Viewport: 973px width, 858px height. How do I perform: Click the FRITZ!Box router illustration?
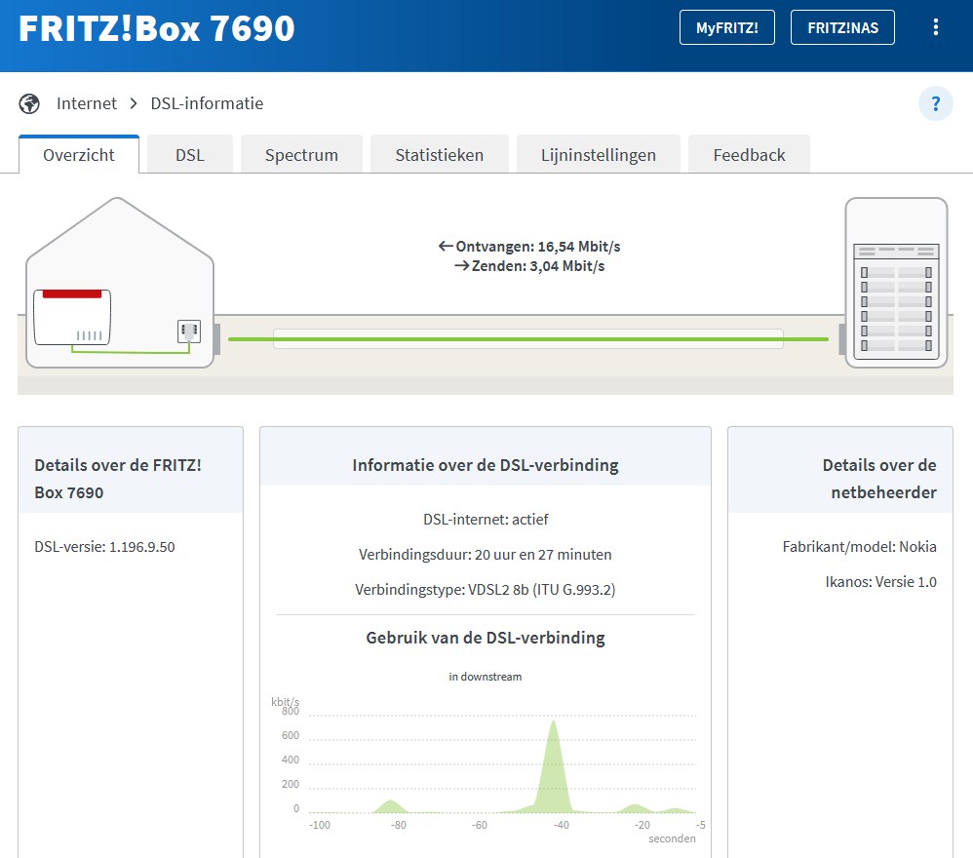point(72,316)
